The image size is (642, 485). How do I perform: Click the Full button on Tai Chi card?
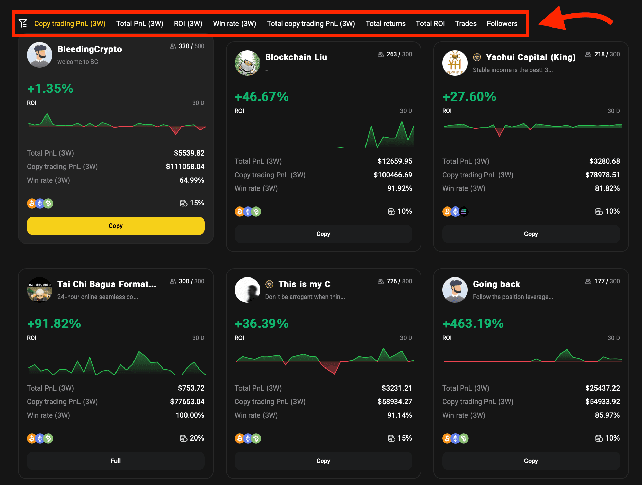[x=115, y=461]
